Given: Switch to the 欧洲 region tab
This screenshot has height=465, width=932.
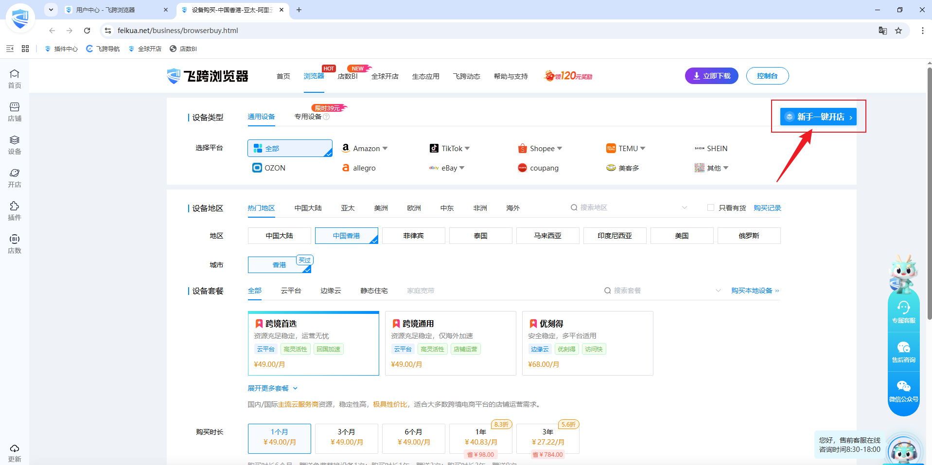Looking at the screenshot, I should click(414, 208).
